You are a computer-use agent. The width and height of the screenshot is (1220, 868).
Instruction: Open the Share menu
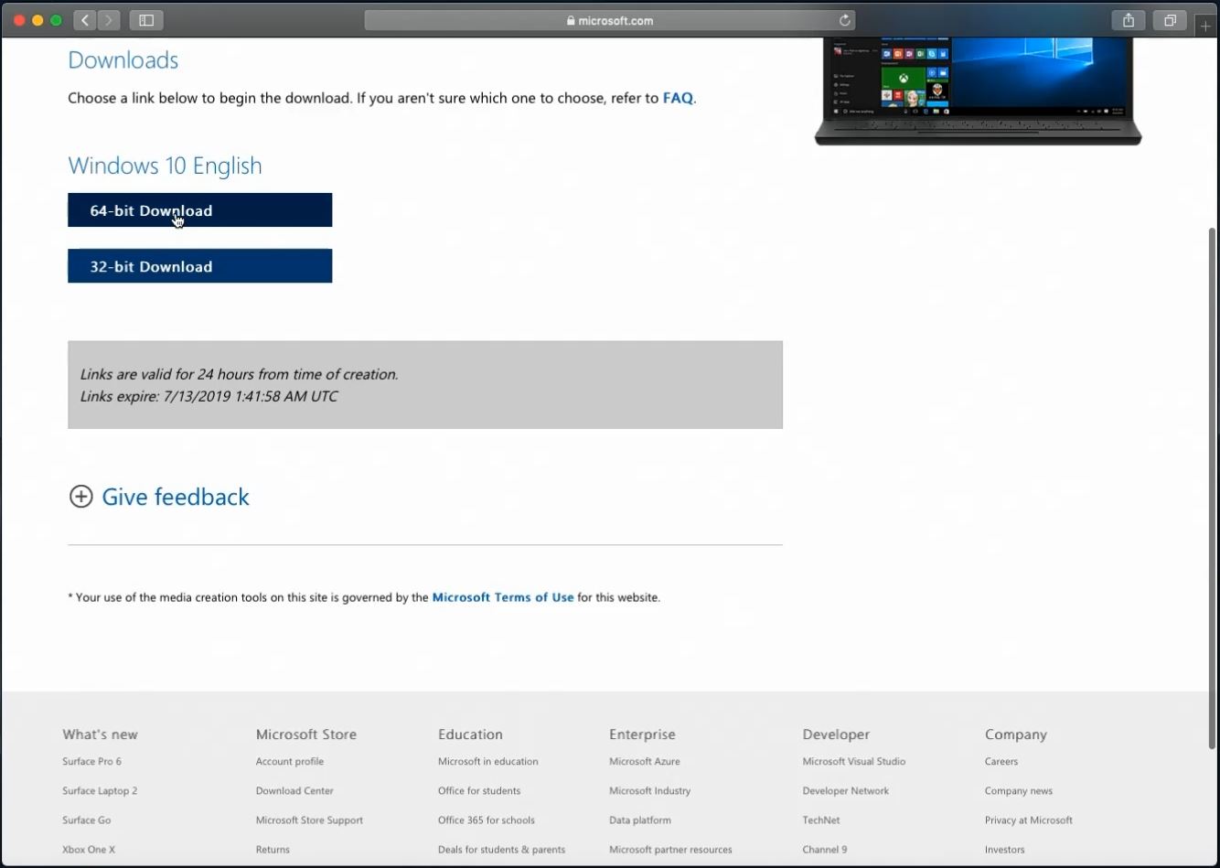[x=1129, y=20]
